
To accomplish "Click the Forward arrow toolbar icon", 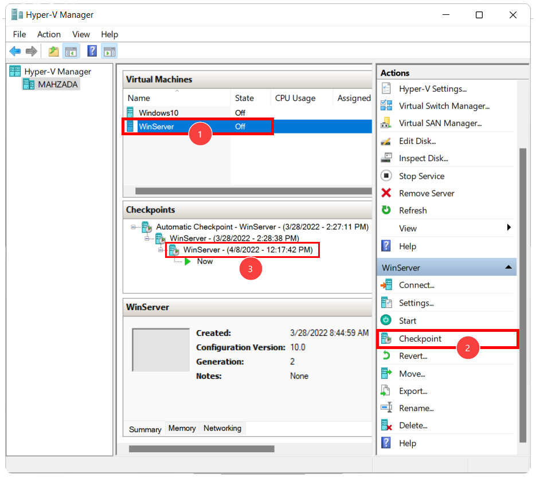I will click(32, 51).
